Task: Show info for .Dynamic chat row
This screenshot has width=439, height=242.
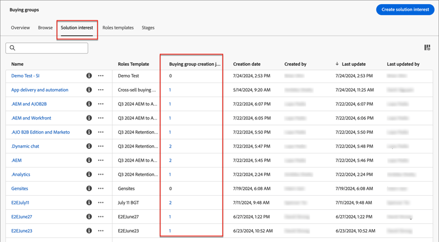Action: tap(89, 146)
